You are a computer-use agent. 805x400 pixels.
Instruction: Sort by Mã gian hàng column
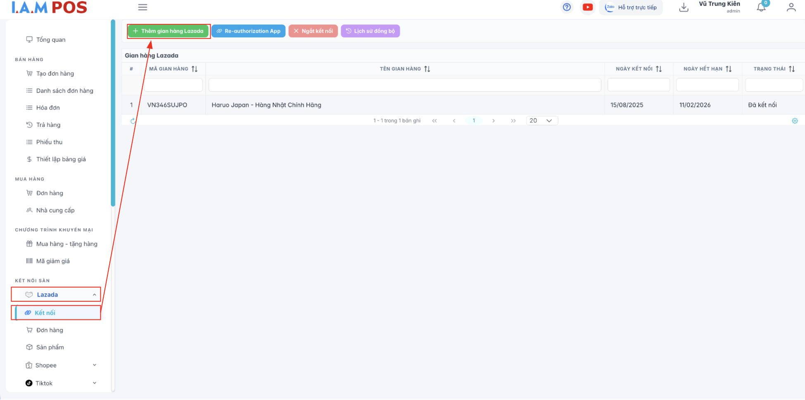pos(195,69)
